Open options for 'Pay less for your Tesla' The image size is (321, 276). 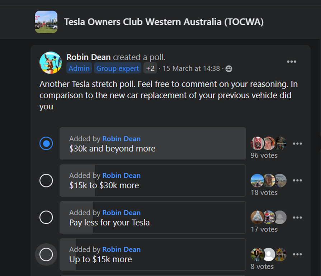pos(297,218)
